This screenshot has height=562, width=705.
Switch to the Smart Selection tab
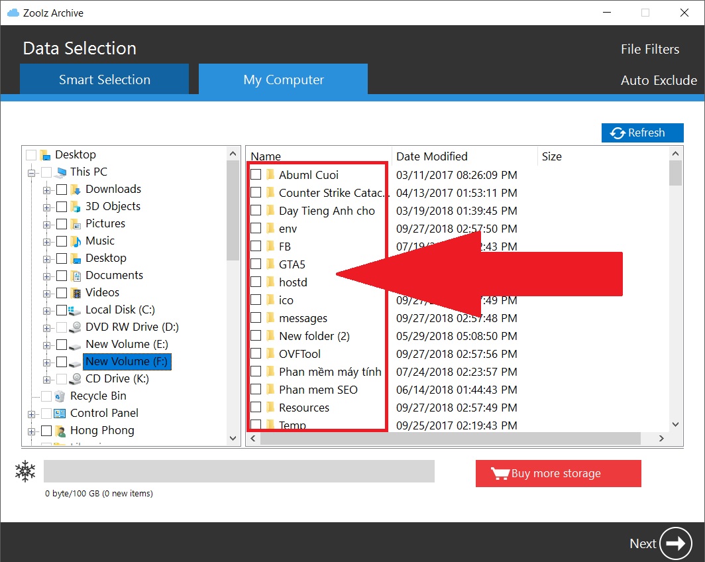pyautogui.click(x=104, y=80)
